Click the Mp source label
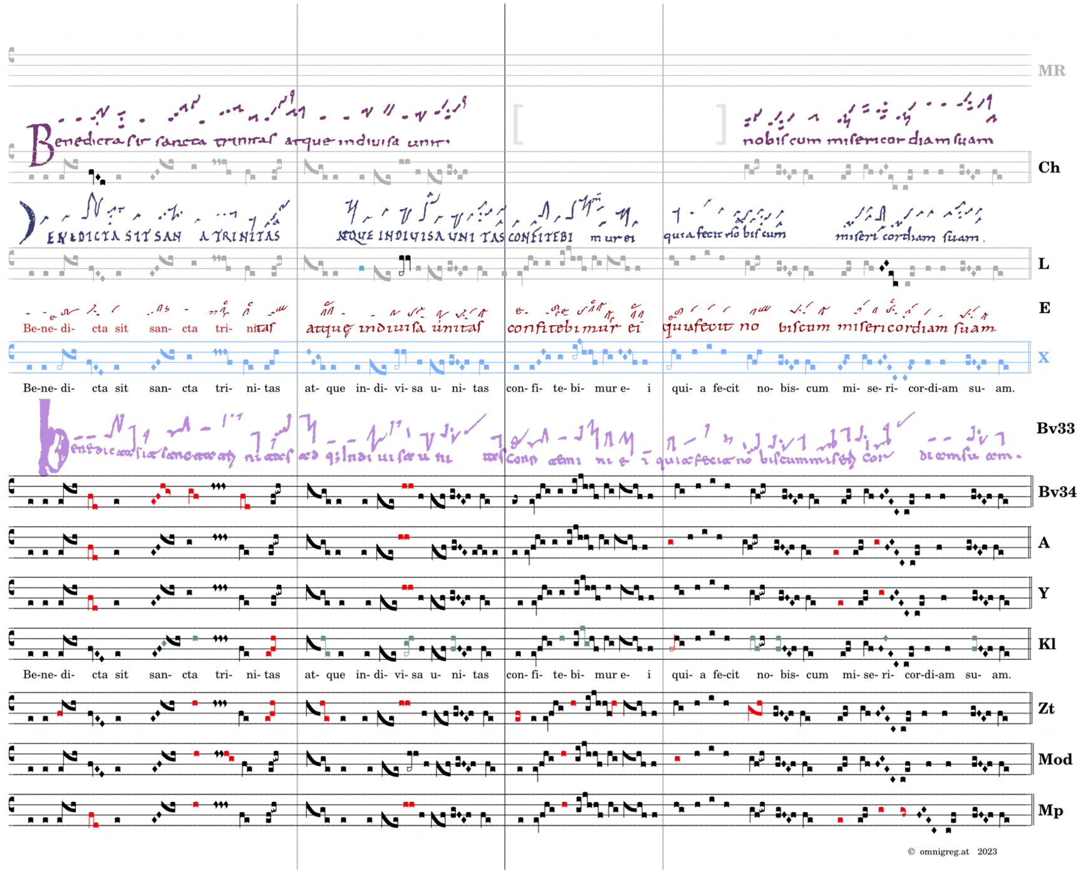Screen dimensions: 1083x874 [x=1050, y=811]
